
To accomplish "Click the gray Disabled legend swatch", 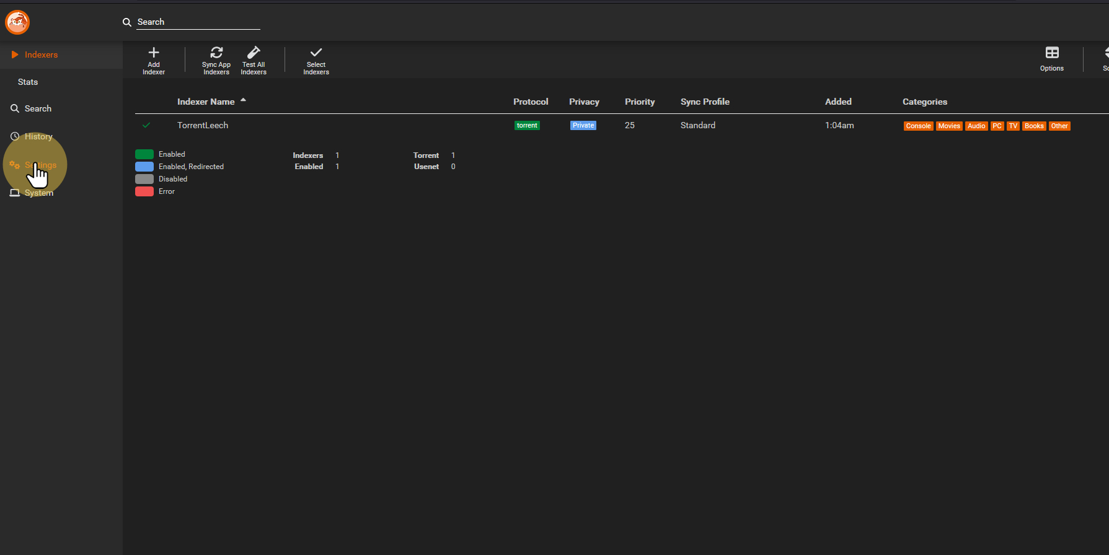I will coord(144,179).
